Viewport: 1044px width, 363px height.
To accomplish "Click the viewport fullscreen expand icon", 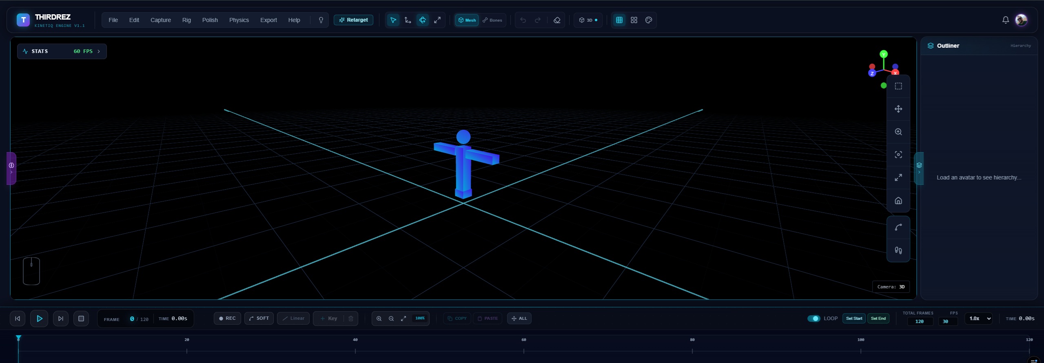I will 898,177.
